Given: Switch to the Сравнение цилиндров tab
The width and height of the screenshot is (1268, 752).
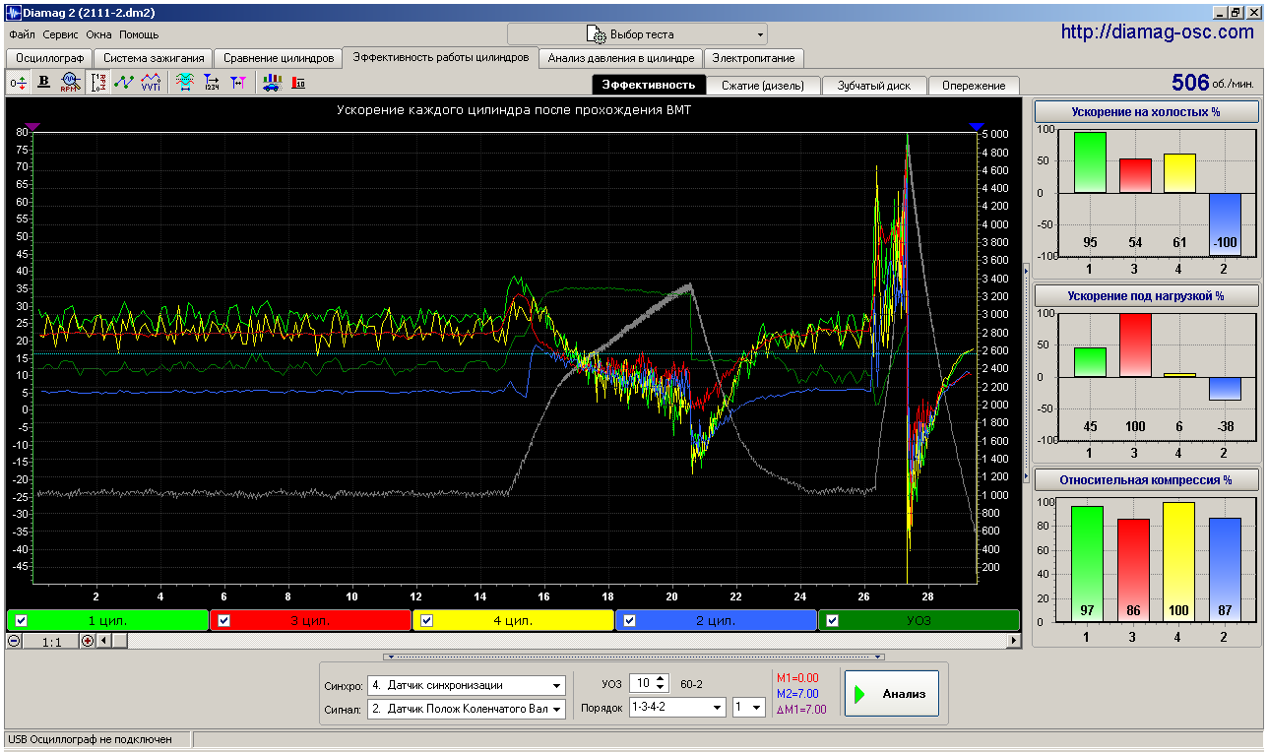Looking at the screenshot, I should coord(279,58).
